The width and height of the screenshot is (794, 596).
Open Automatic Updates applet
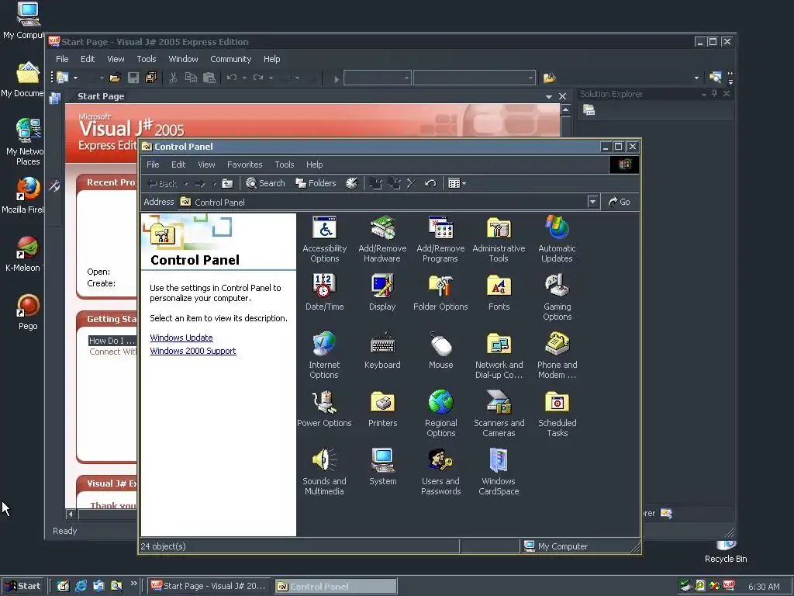pos(557,239)
